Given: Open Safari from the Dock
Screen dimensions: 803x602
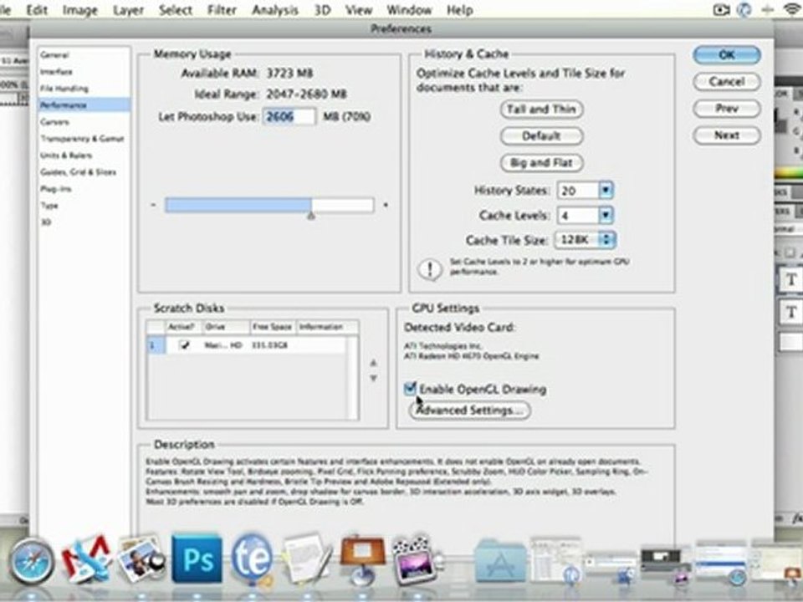Looking at the screenshot, I should point(31,561).
